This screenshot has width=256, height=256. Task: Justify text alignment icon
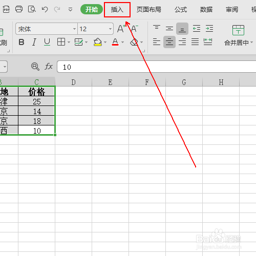coord(195,42)
